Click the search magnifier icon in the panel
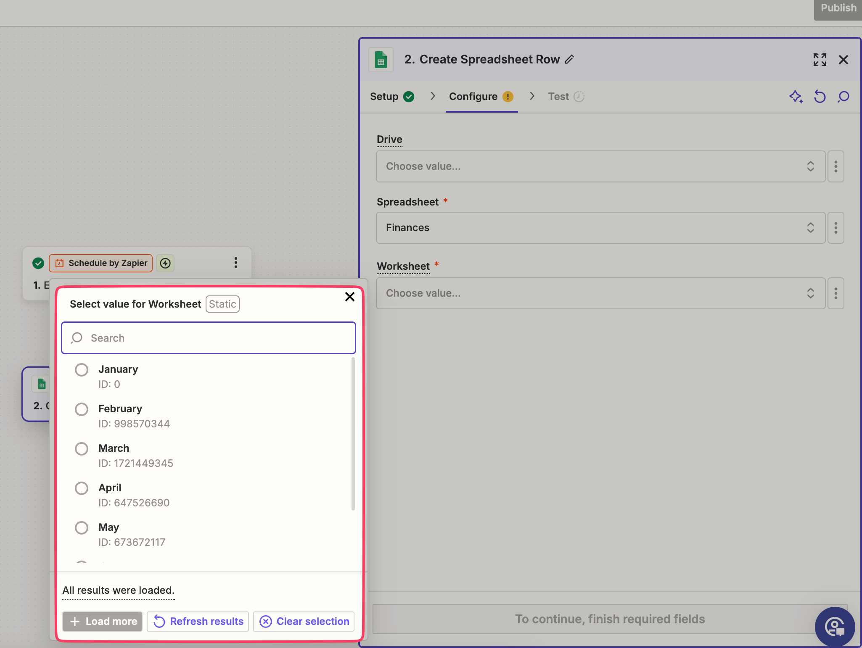 point(843,97)
